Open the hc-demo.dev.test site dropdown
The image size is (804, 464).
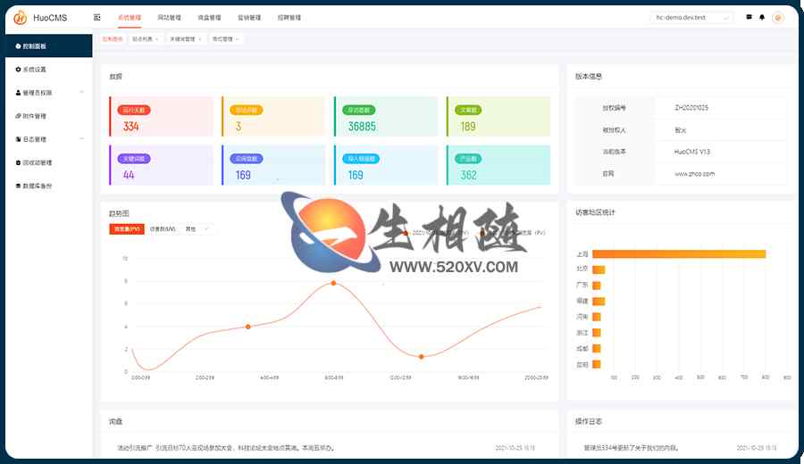tap(691, 18)
